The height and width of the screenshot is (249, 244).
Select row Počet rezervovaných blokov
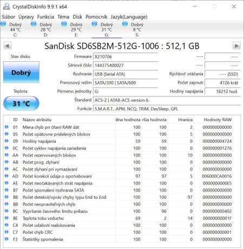tap(118, 155)
